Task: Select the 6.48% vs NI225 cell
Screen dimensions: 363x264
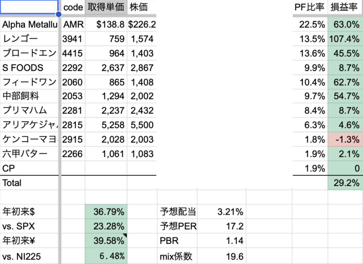Action: 106,256
